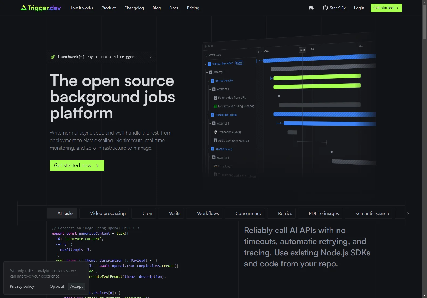Click the AWS icon beside s3.upload()
Image resolution: width=427 pixels, height=298 pixels.
(215, 166)
